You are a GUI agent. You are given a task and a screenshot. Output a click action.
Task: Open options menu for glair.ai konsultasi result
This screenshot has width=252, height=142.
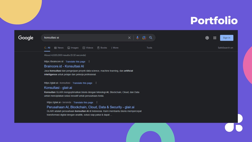point(96,83)
